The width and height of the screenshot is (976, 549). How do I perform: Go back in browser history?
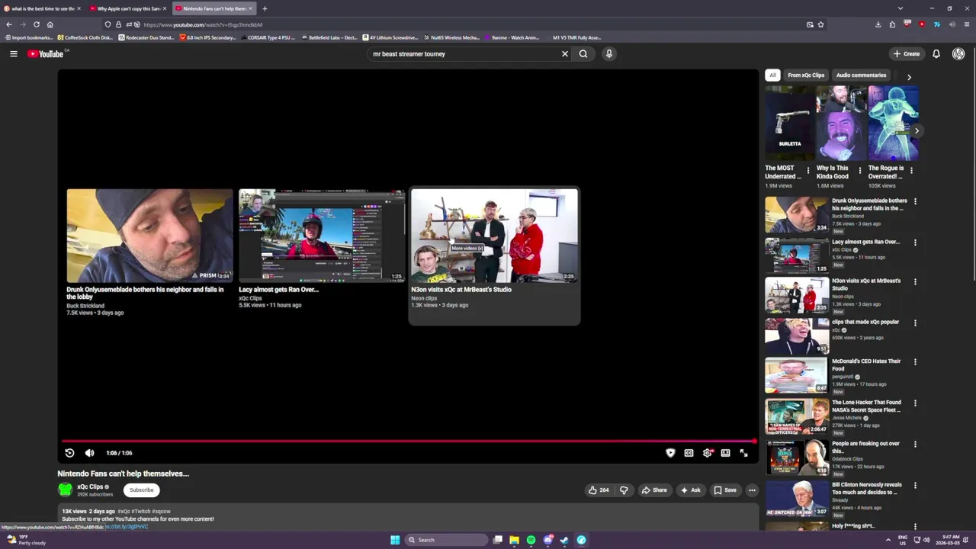(x=9, y=24)
